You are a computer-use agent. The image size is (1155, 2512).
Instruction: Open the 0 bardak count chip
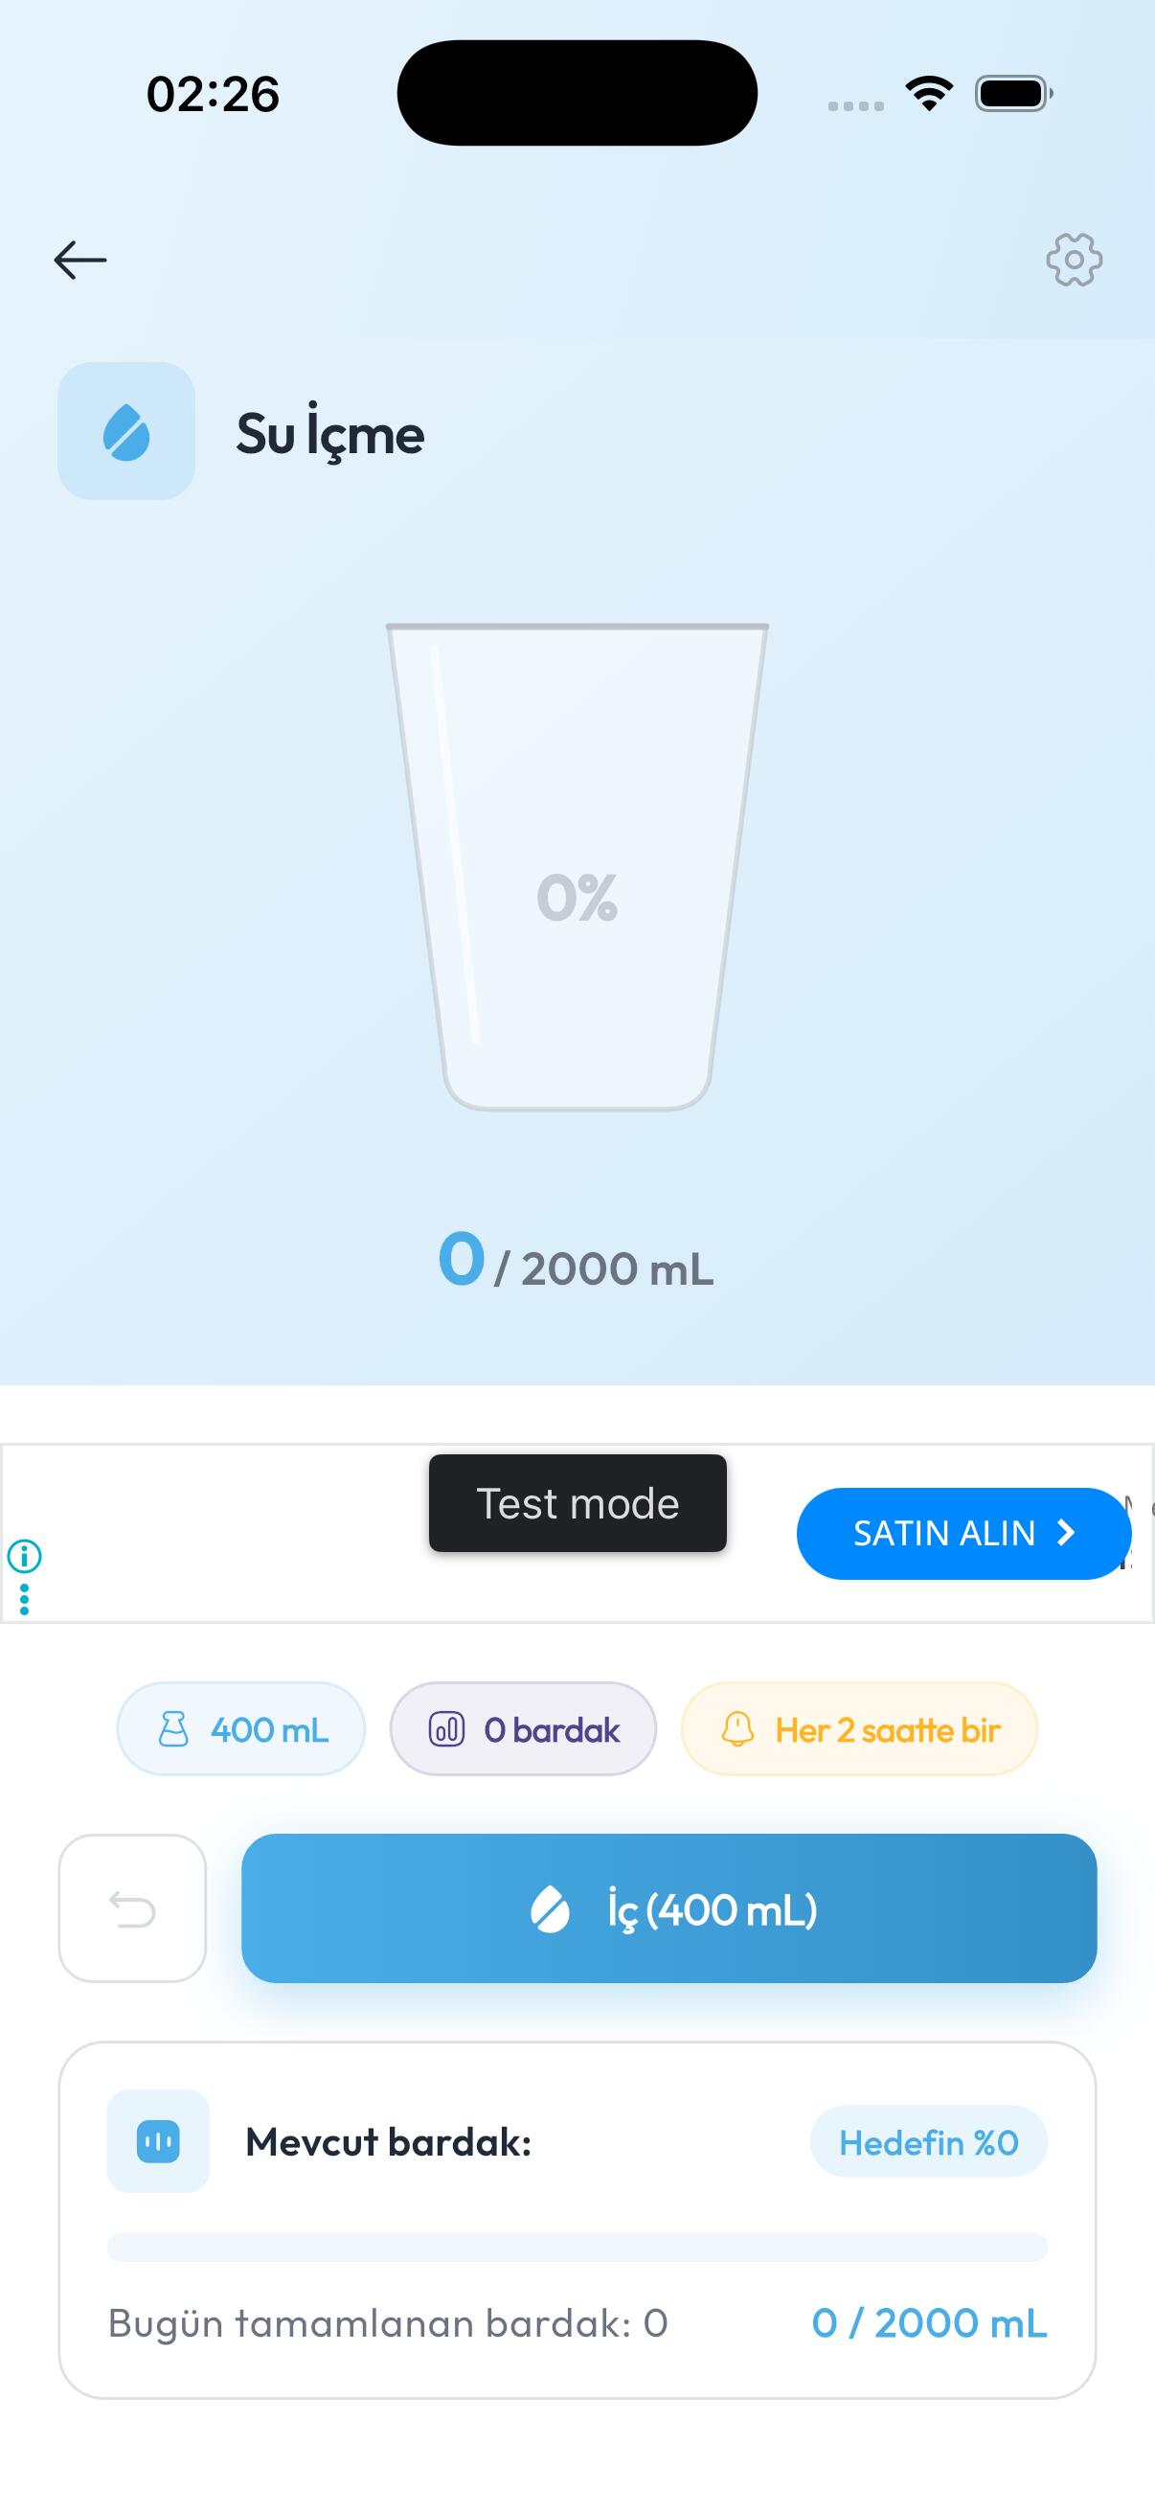click(x=522, y=1729)
